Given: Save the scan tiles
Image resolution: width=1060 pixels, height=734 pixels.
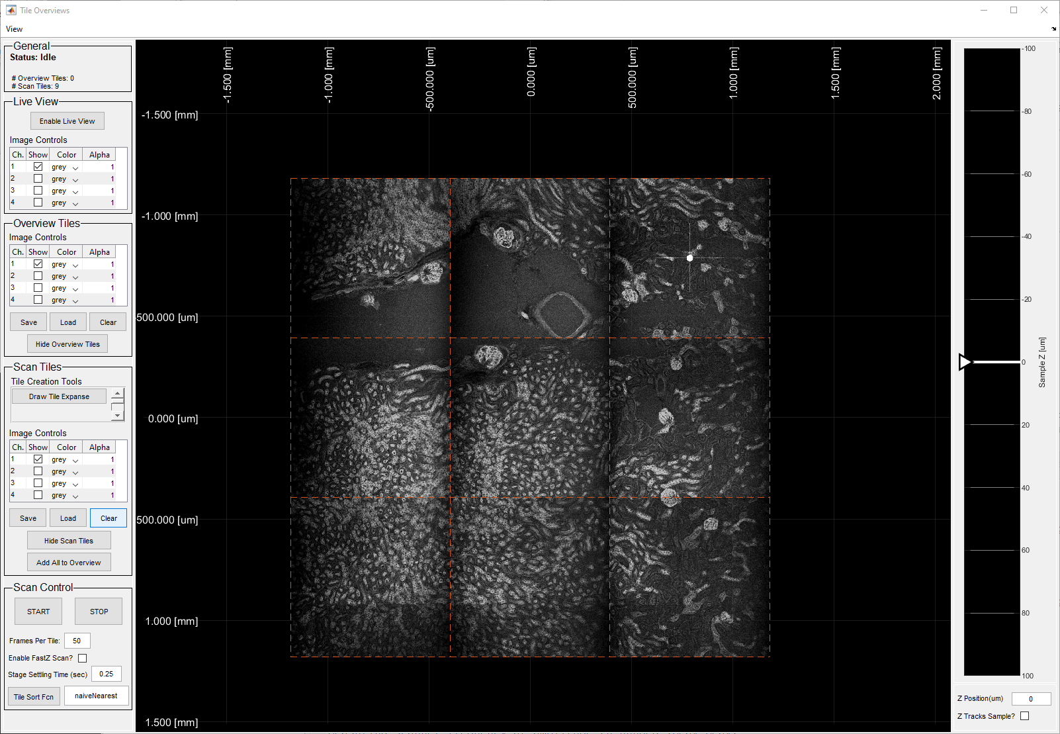Looking at the screenshot, I should (28, 518).
